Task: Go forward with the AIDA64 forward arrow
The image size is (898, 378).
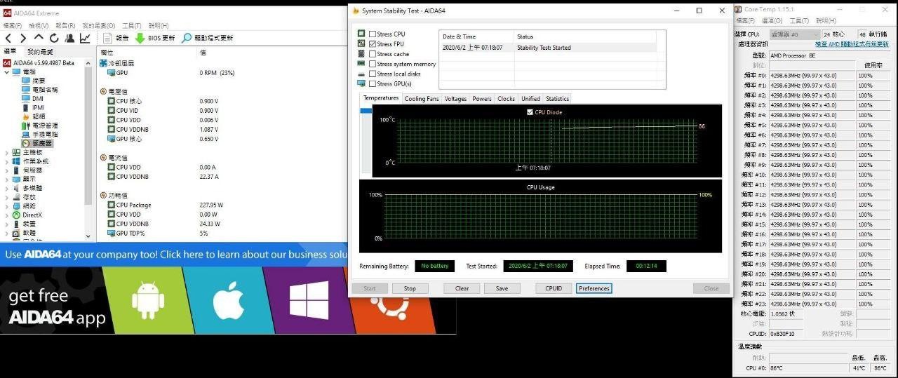Action: coord(23,38)
